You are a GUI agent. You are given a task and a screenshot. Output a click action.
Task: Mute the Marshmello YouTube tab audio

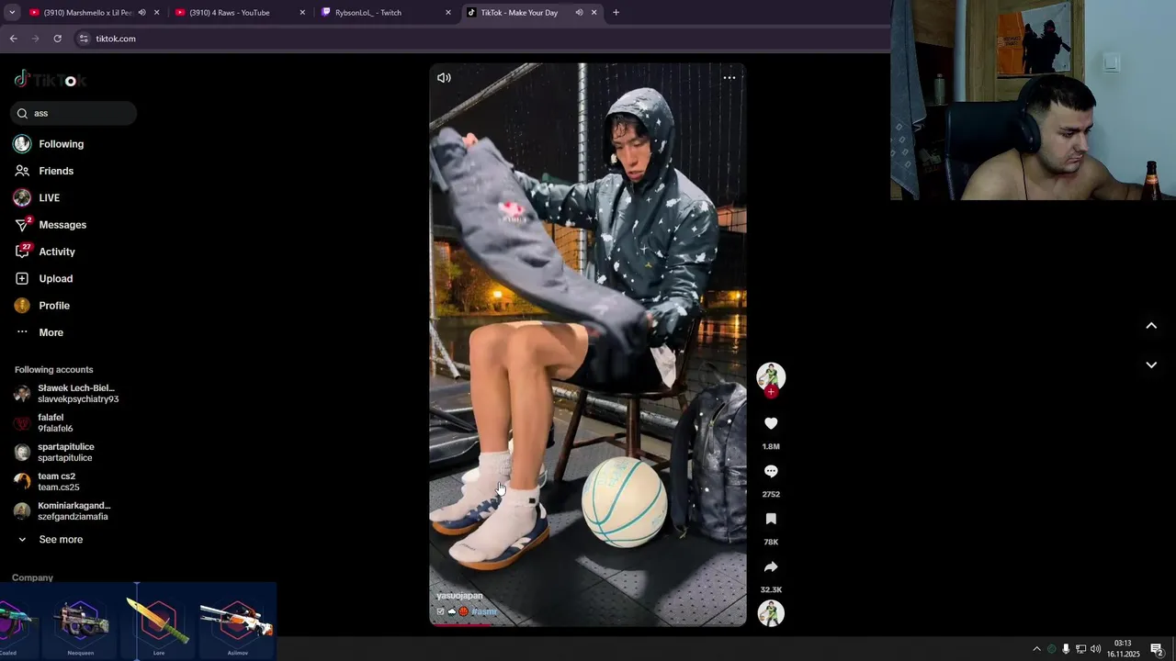[141, 13]
